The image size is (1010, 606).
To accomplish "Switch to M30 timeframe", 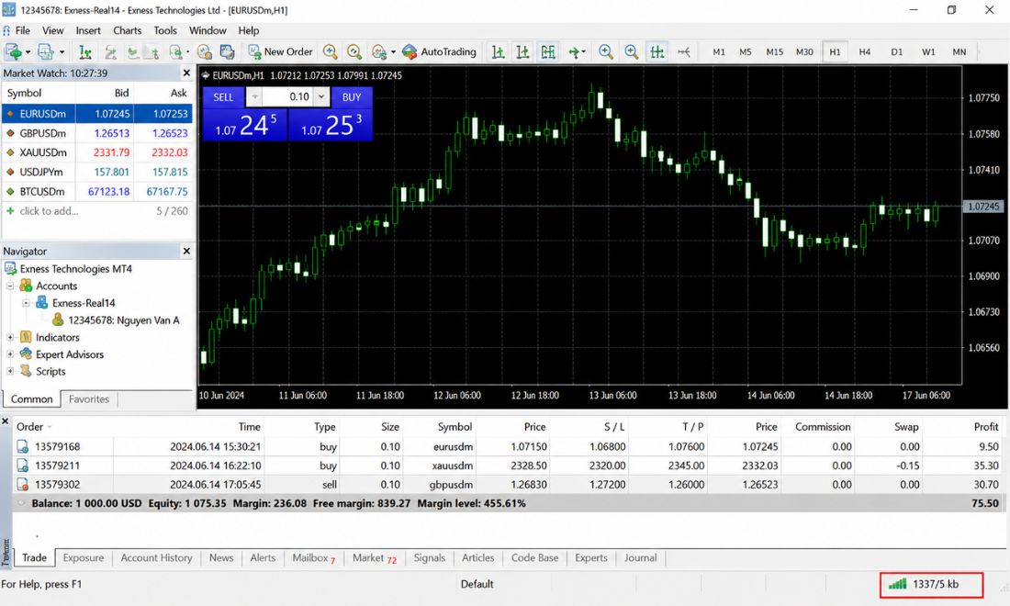I will click(804, 52).
